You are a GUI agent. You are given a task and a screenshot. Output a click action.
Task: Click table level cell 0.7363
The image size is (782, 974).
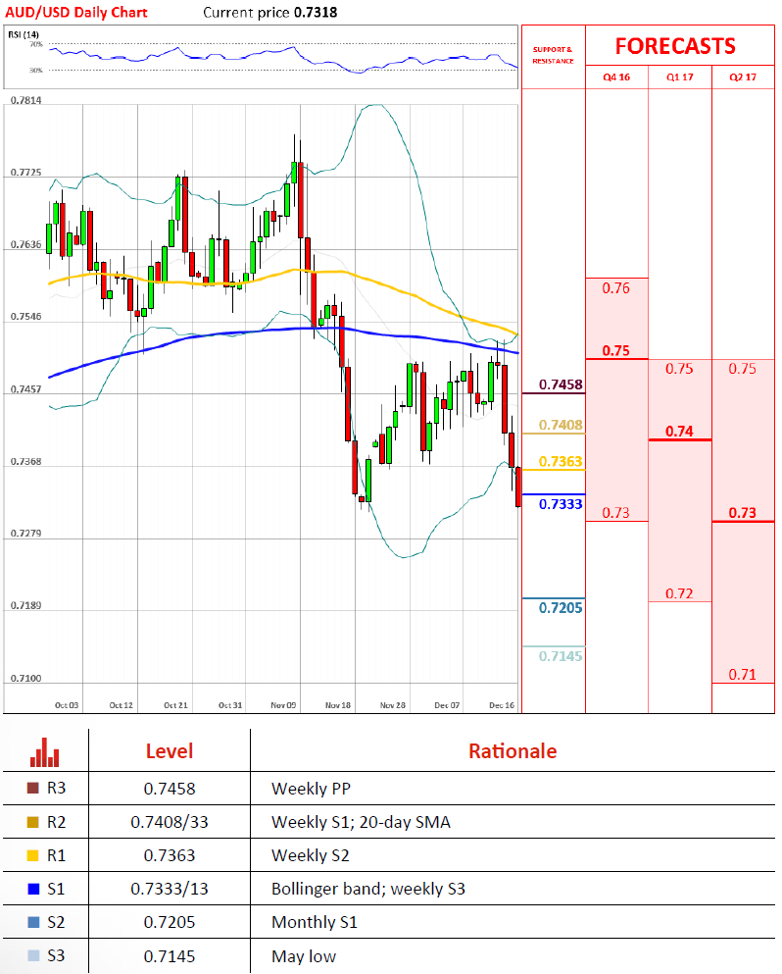(170, 855)
